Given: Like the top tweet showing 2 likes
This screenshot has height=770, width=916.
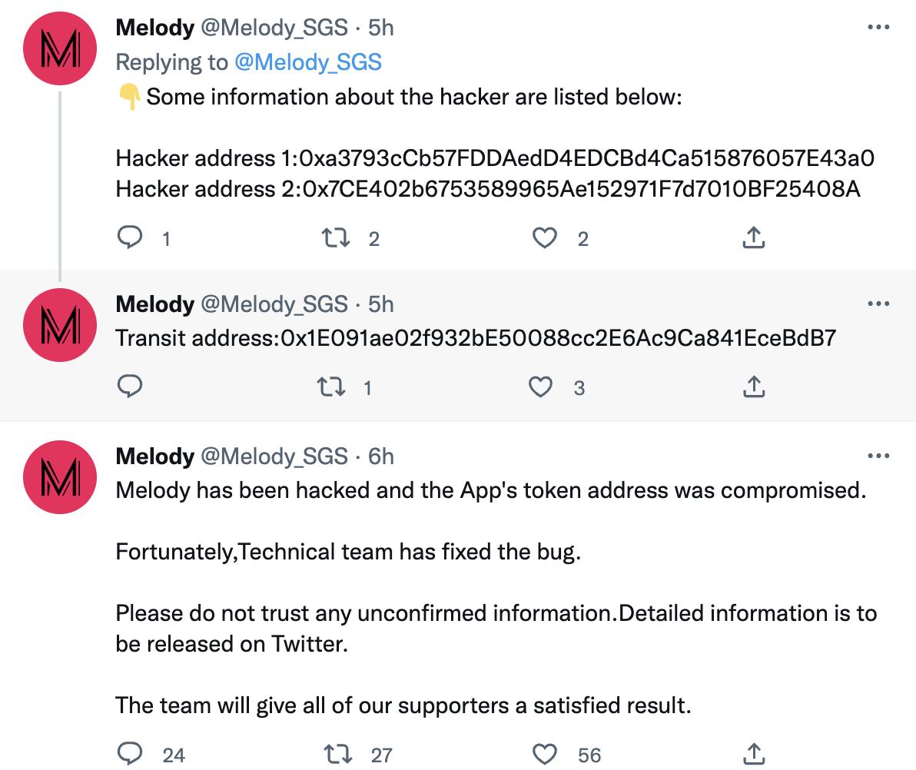Looking at the screenshot, I should (545, 238).
